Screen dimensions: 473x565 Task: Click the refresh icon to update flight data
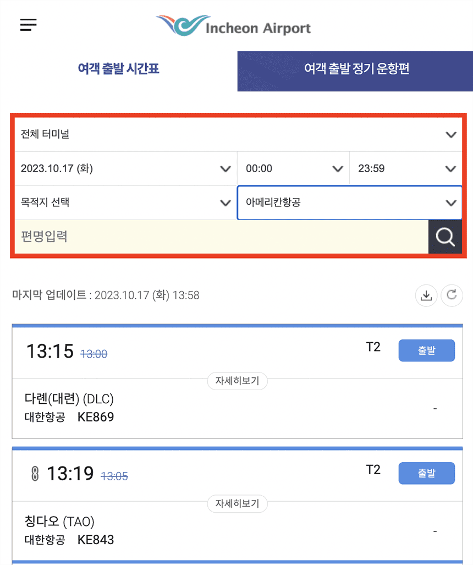tap(452, 295)
